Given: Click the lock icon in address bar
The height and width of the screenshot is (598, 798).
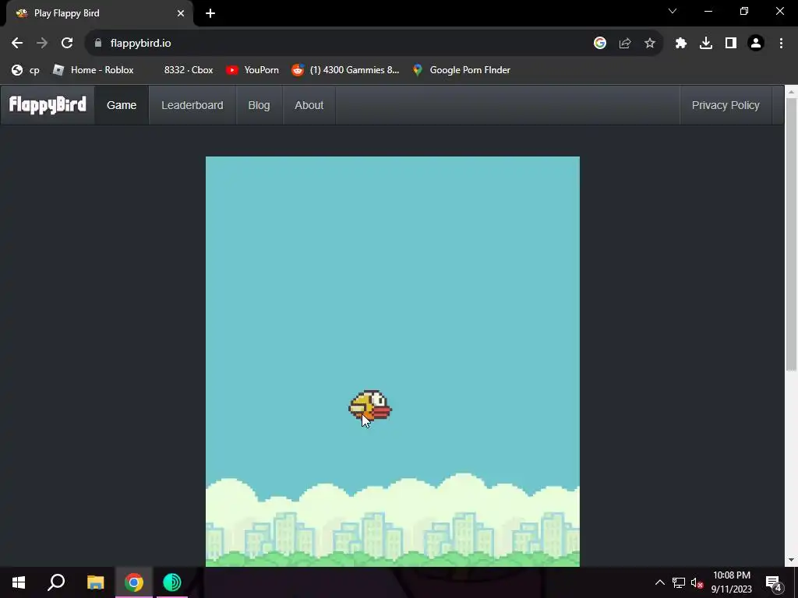Looking at the screenshot, I should click(x=98, y=44).
